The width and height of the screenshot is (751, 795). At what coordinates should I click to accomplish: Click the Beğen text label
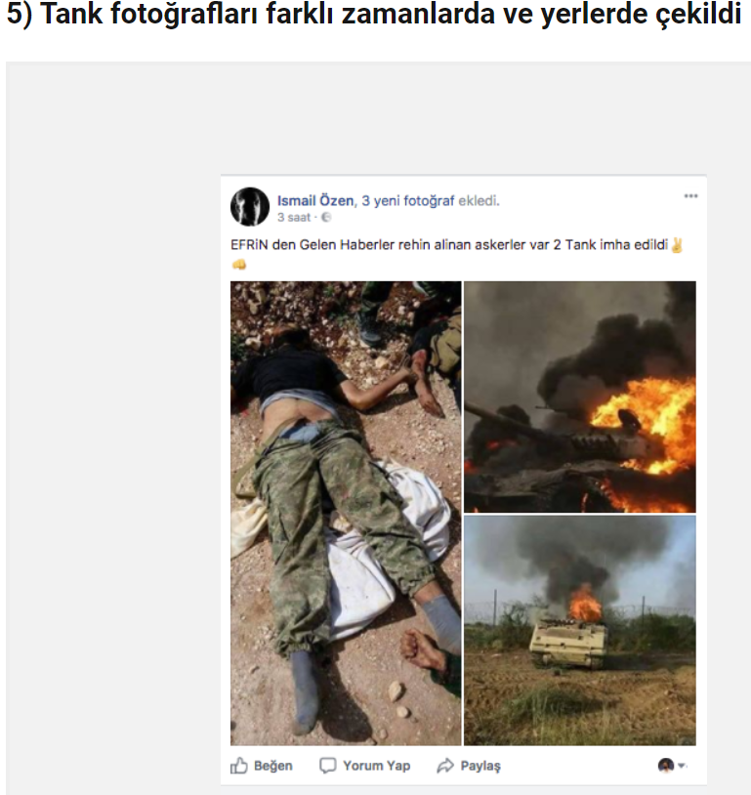coord(272,766)
